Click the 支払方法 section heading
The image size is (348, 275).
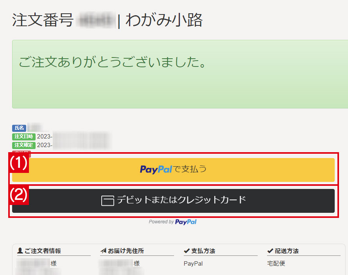pyautogui.click(x=203, y=251)
